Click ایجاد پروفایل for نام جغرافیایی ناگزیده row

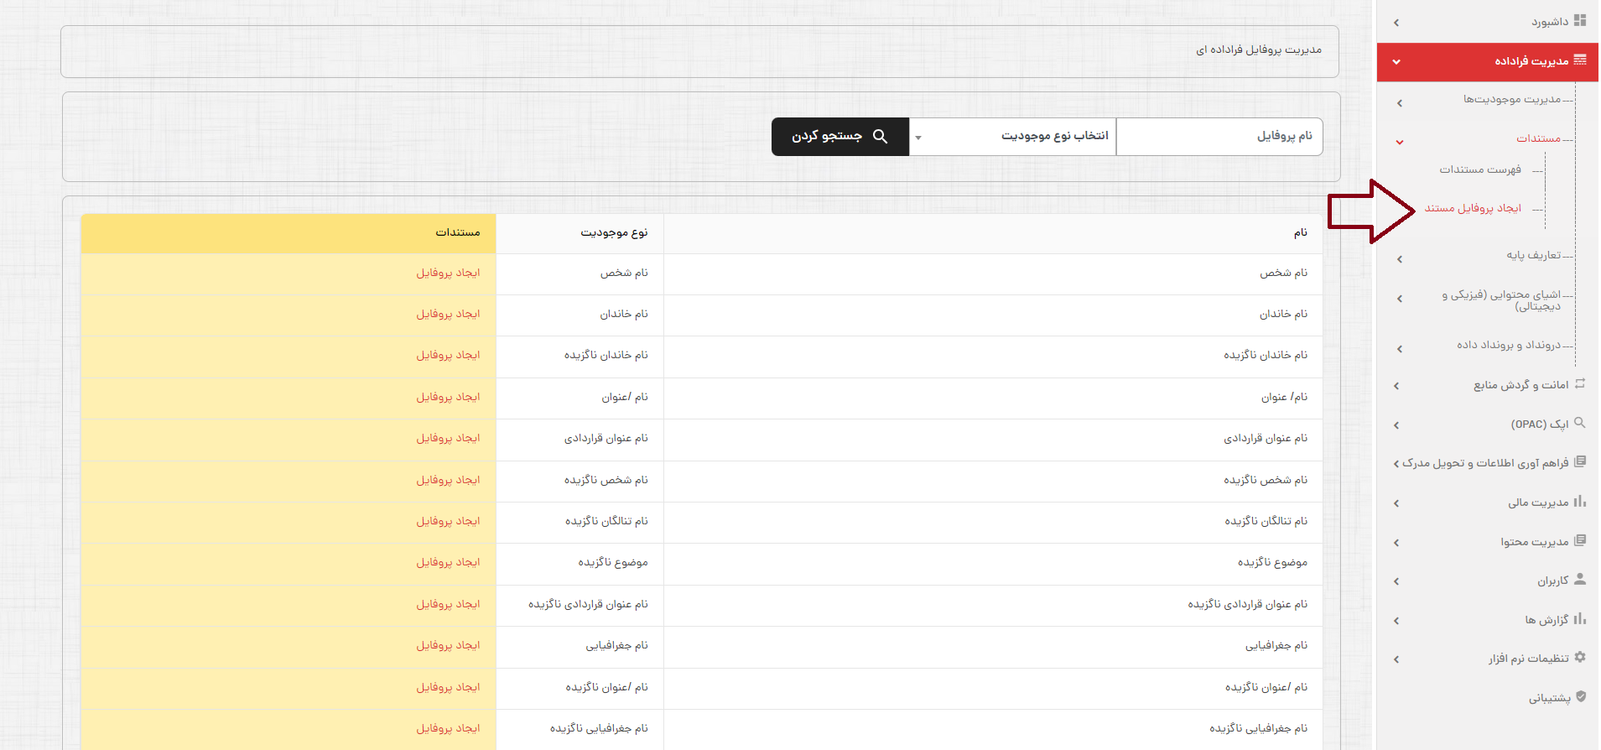(449, 729)
